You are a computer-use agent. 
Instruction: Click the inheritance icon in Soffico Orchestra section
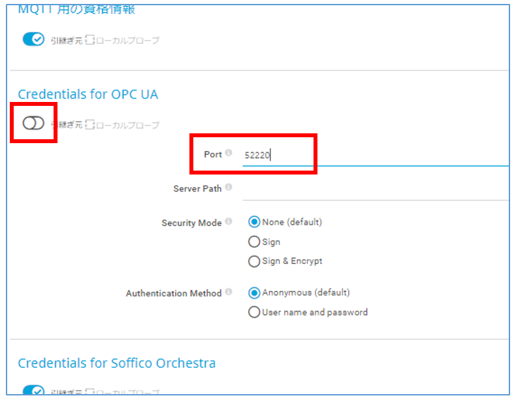(89, 392)
